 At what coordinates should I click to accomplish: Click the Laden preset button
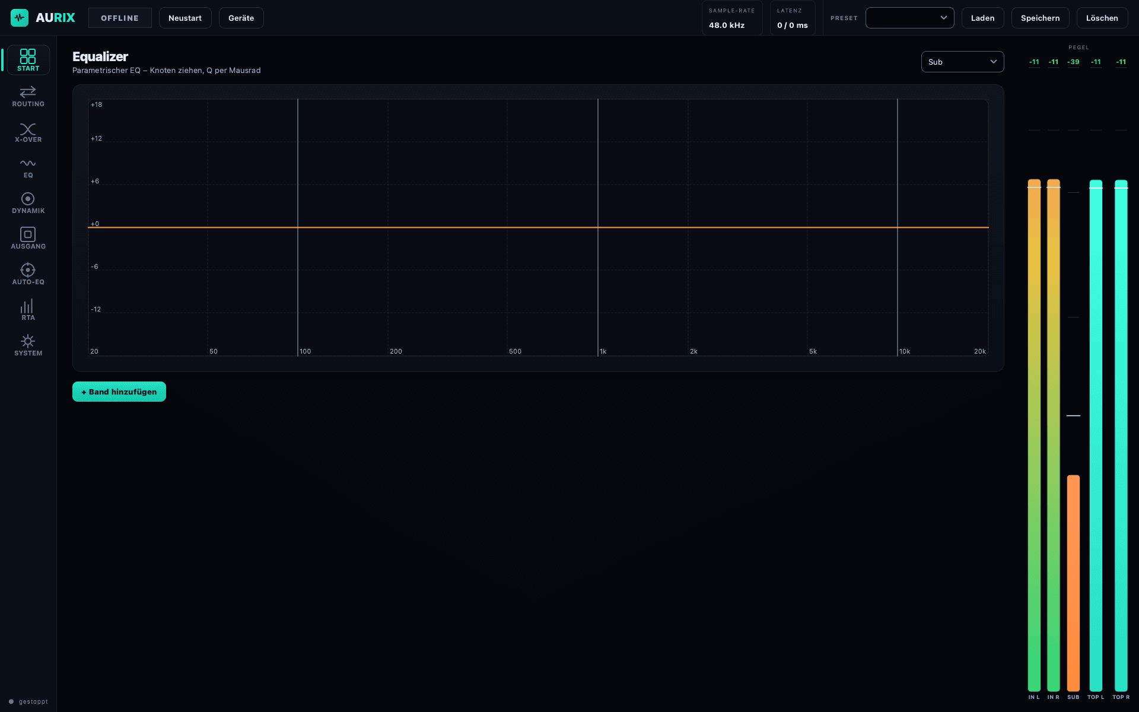[x=982, y=18]
